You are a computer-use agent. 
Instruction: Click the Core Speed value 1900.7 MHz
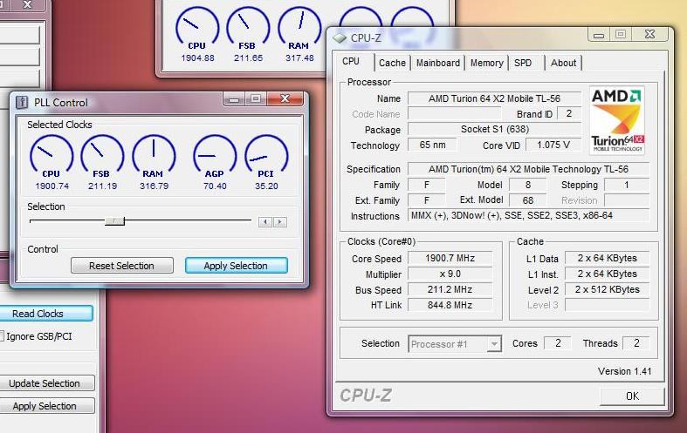pyautogui.click(x=450, y=258)
